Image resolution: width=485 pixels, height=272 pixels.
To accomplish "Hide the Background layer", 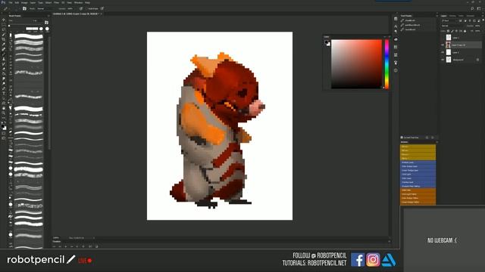I will pos(443,60).
